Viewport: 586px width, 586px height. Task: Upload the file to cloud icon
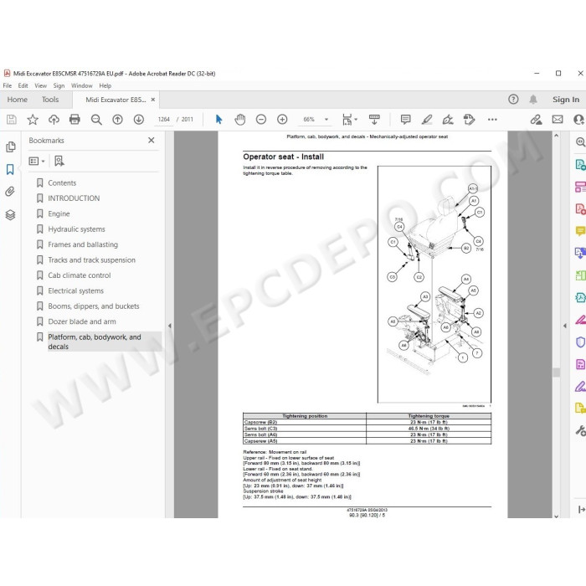click(54, 120)
